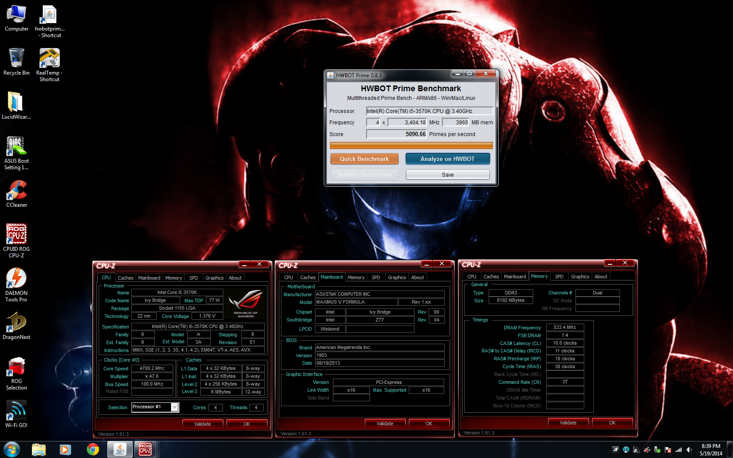Open the Computer desktop icon
Viewport: 733px width, 458px height.
pyautogui.click(x=17, y=18)
